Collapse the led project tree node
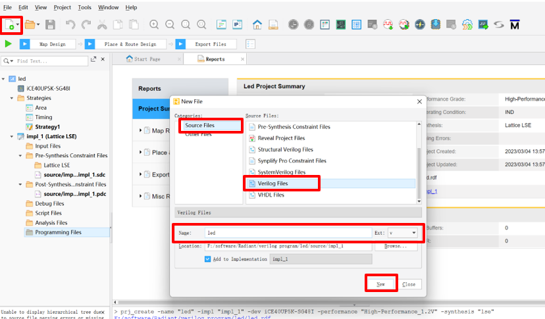545x319 pixels. [x=3, y=79]
